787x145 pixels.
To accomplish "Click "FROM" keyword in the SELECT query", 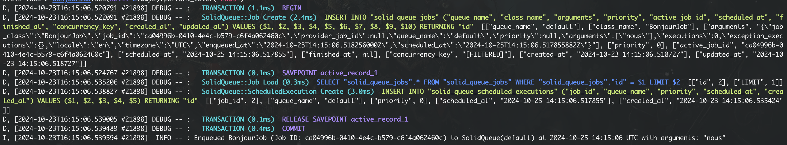I will coord(431,82).
